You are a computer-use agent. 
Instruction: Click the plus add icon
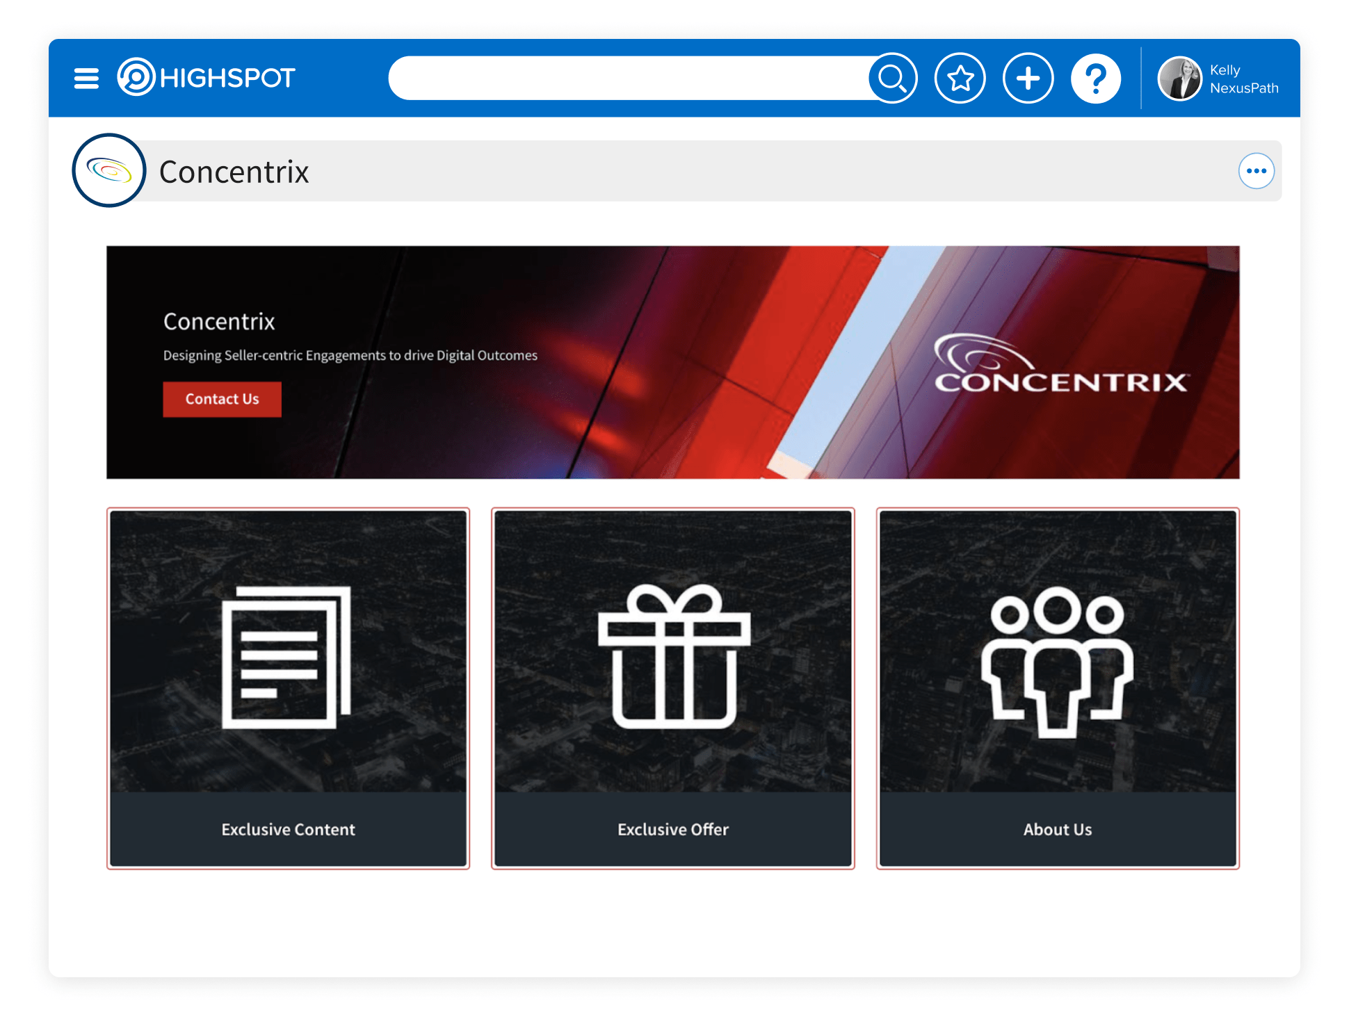click(1028, 78)
